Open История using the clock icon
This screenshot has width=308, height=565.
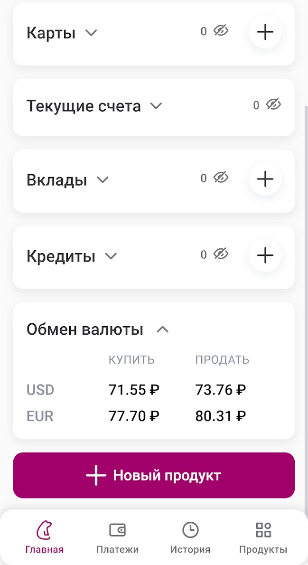tap(190, 528)
